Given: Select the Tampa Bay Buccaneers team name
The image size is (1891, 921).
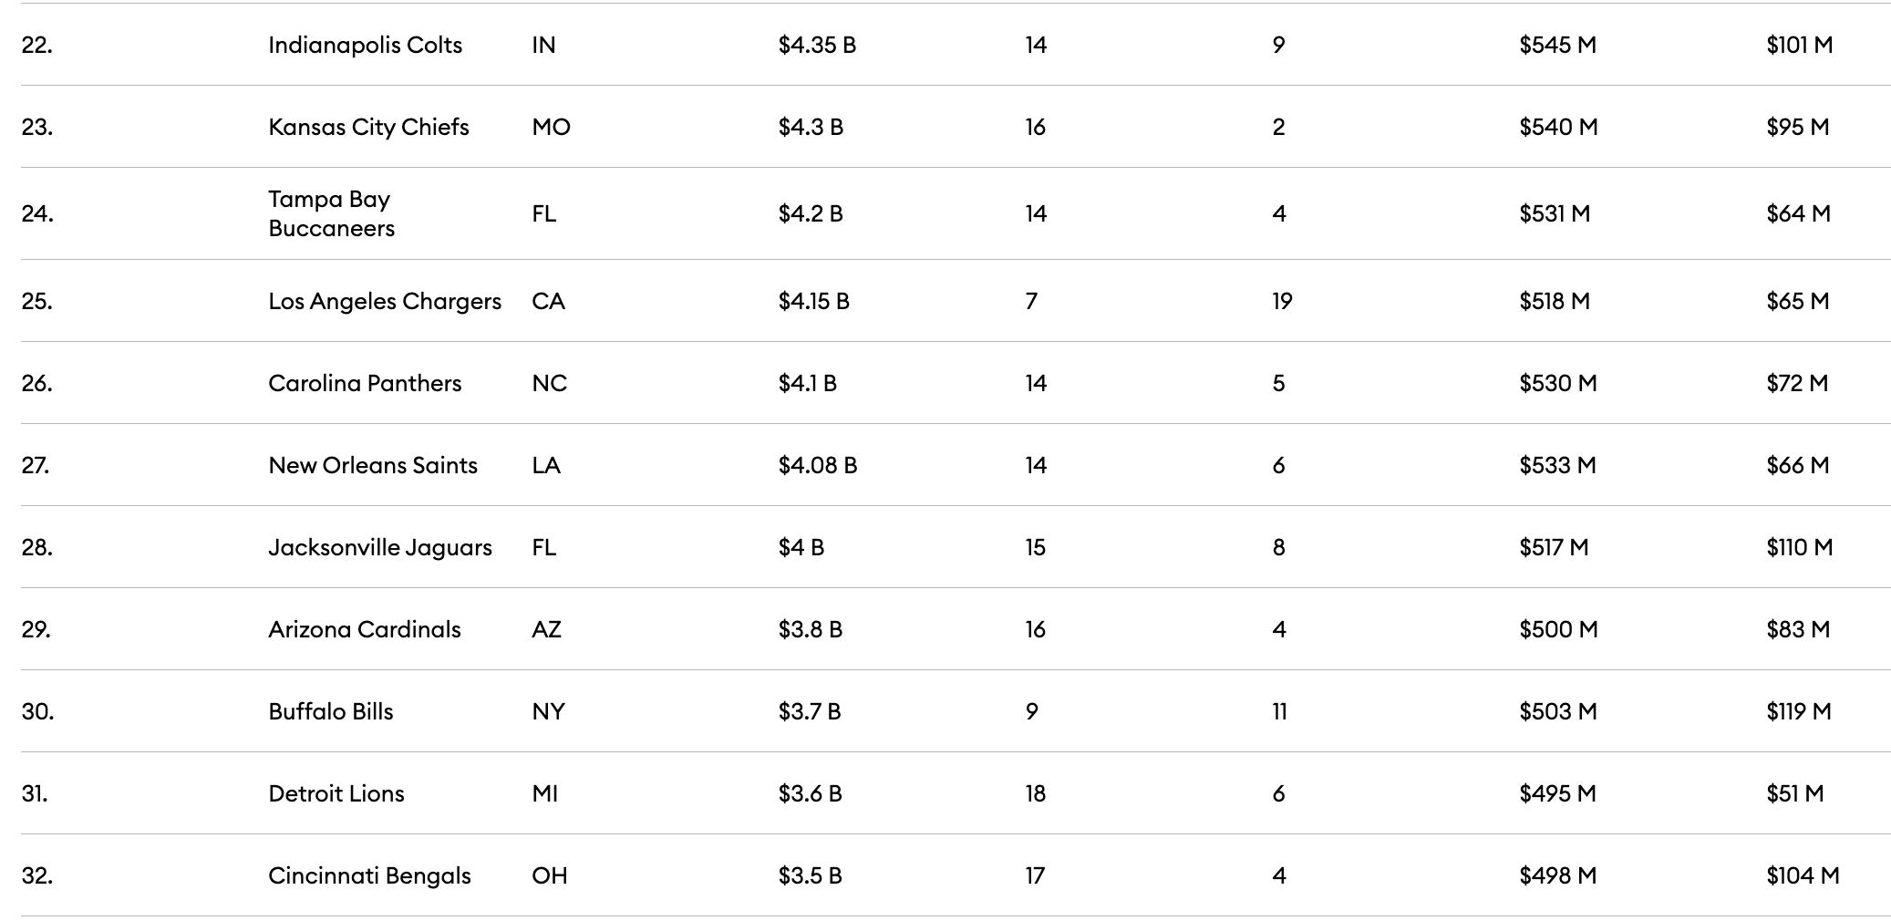Looking at the screenshot, I should point(331,213).
